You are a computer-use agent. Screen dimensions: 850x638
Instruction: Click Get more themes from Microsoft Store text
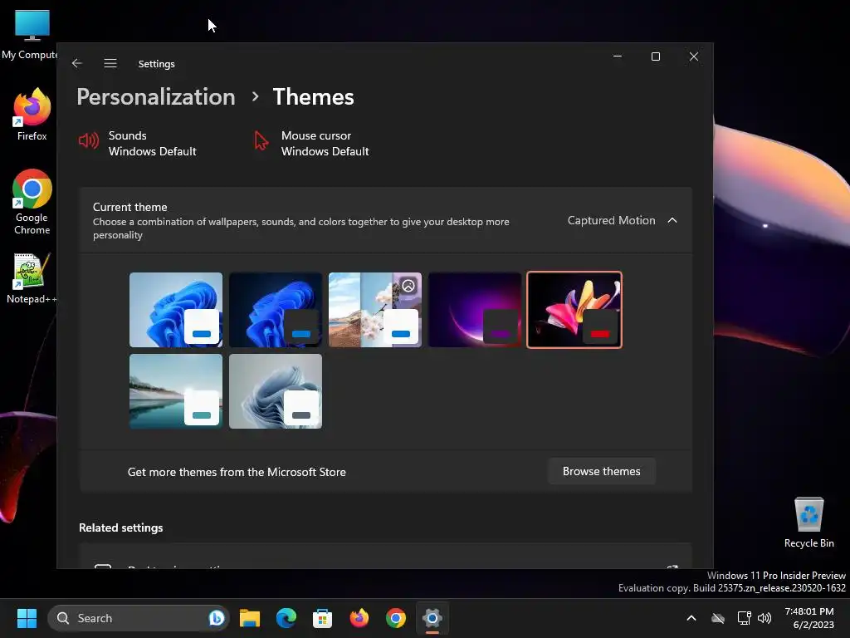[237, 472]
